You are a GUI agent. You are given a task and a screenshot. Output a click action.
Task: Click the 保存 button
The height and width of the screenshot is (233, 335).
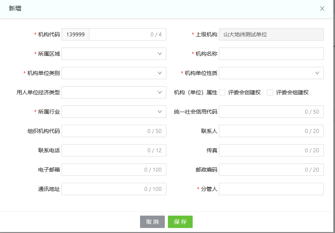180,222
